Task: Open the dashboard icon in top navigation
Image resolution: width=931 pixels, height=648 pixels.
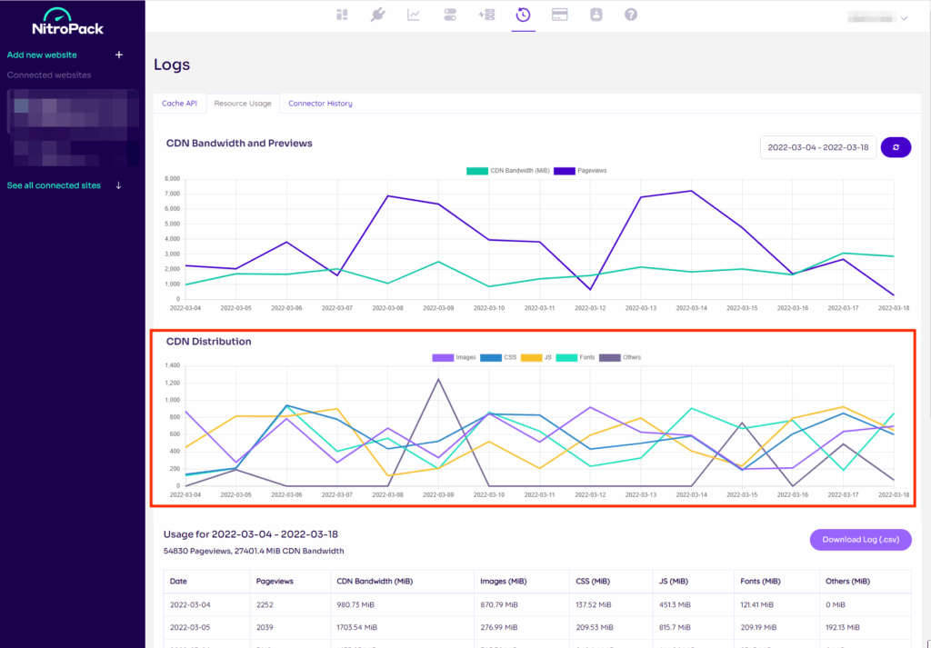Action: 342,15
